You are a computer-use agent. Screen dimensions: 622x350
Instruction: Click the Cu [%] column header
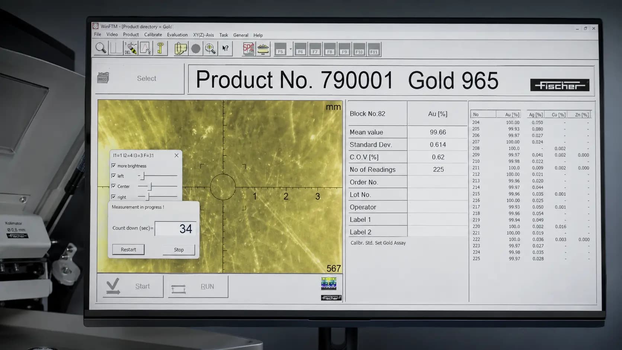tap(555, 115)
